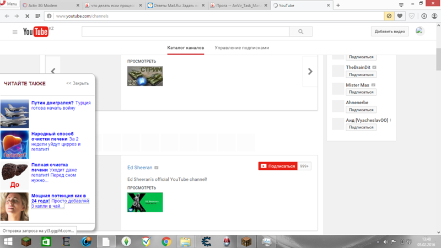
Task: Open Mister Max channel name
Action: pos(357,85)
